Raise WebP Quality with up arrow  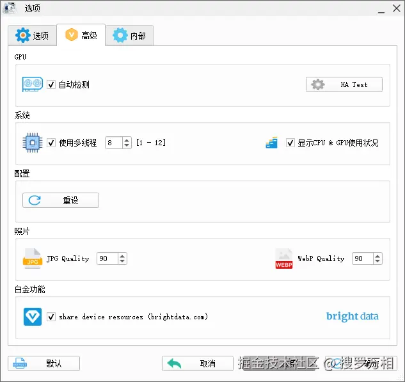[377, 256]
